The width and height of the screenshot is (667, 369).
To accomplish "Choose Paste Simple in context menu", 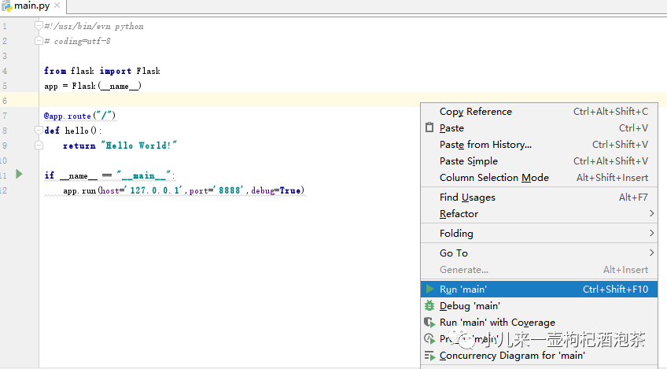I will coord(468,161).
